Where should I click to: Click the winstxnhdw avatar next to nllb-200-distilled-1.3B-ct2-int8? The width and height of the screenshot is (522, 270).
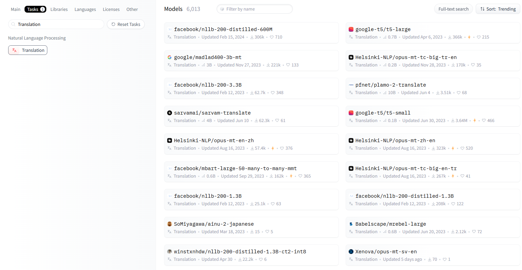[170, 252]
